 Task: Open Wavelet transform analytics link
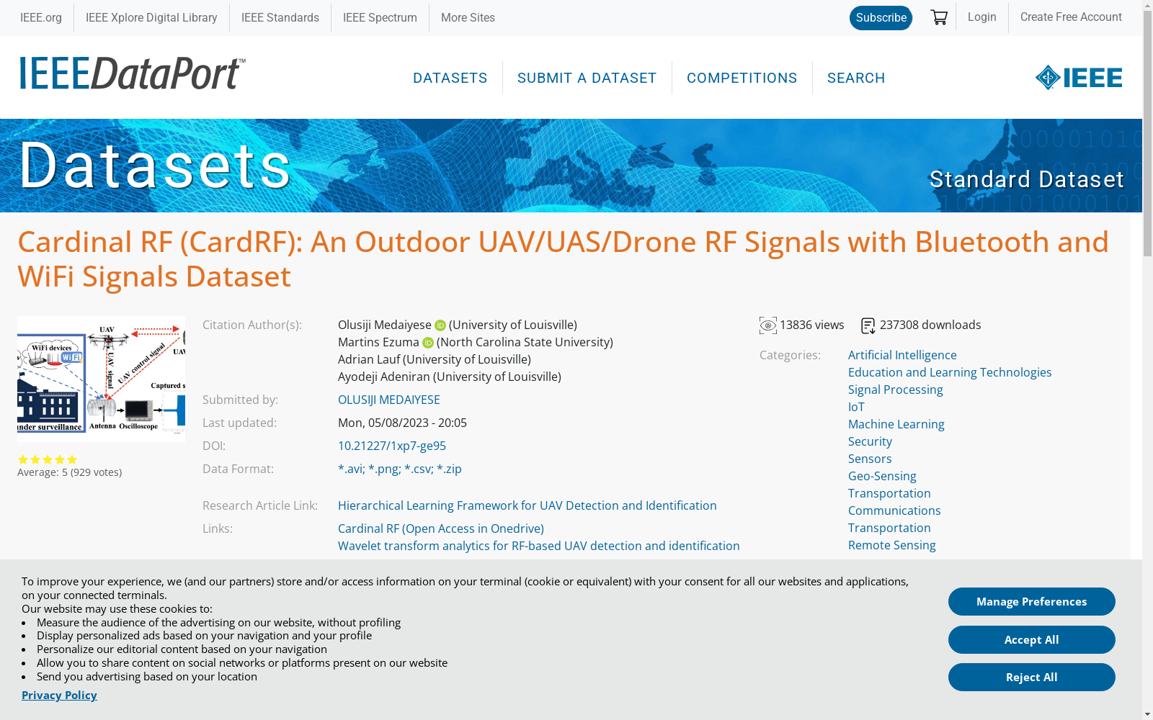point(539,546)
